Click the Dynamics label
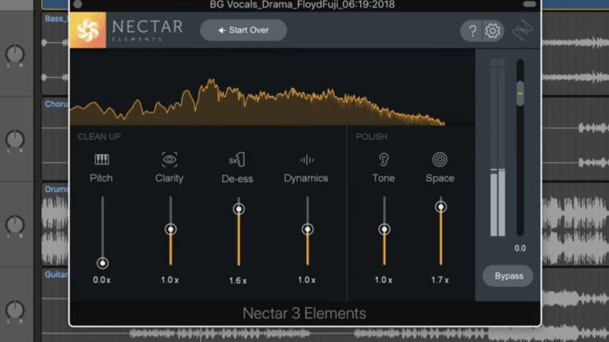609x342 pixels. tap(306, 178)
